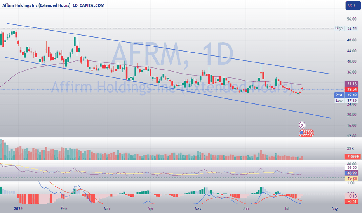Click the 1.00 MACD axis label
The height and width of the screenshot is (213, 362).
click(351, 183)
